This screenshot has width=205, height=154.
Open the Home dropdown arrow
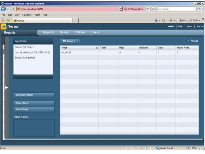(160, 21)
